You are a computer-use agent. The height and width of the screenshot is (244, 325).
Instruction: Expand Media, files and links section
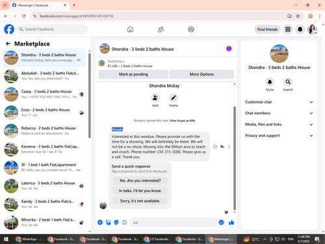click(x=279, y=124)
